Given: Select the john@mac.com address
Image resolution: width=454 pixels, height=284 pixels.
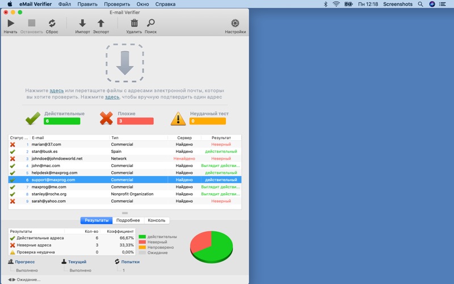Looking at the screenshot, I should 46,166.
